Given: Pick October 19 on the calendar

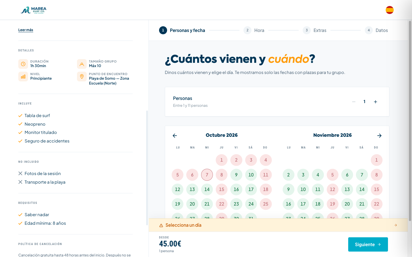Looking at the screenshot, I should point(178,204).
